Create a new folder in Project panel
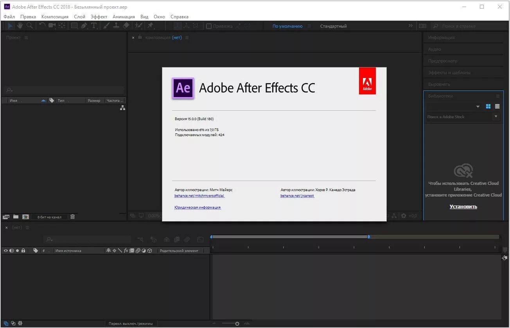 pos(16,217)
